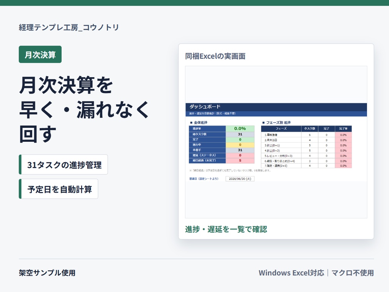389x292 pixels.
Task: Click the 完了 column header in phase table
Action: [326, 129]
